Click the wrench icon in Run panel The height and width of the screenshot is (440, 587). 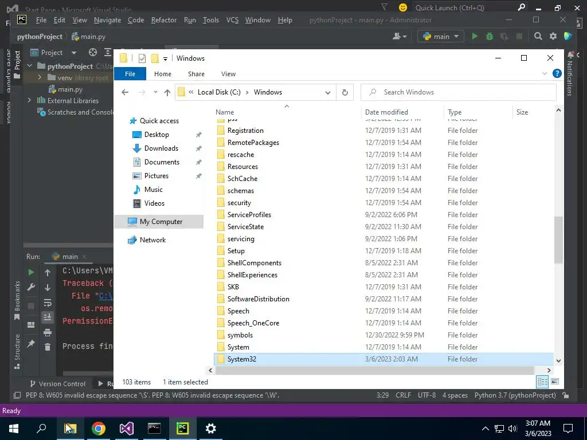[31, 287]
